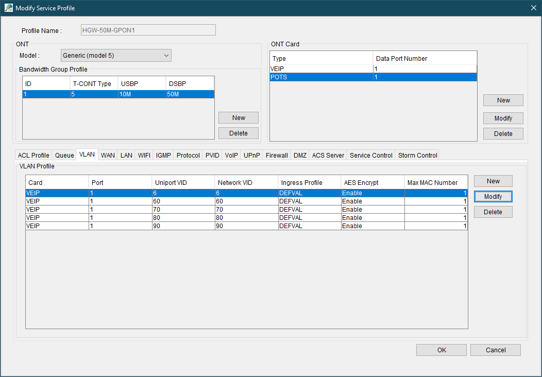The height and width of the screenshot is (377, 542).
Task: Sort by Network VID column header
Action: 246,182
